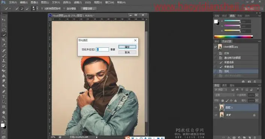Select the Zoom tool in the toolbox
265x139 pixels.
pos(4,117)
